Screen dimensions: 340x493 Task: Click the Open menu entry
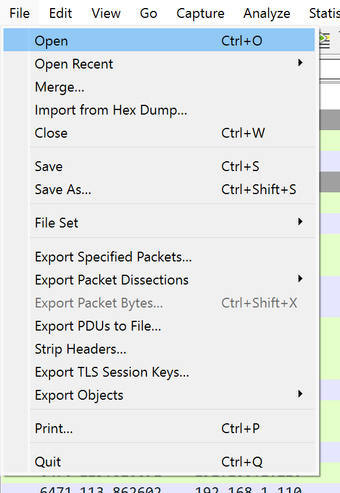[159, 40]
